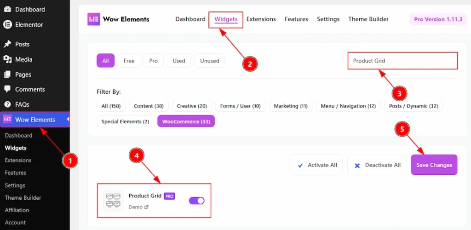Show only Used widgets
This screenshot has width=471, height=230.
(179, 61)
